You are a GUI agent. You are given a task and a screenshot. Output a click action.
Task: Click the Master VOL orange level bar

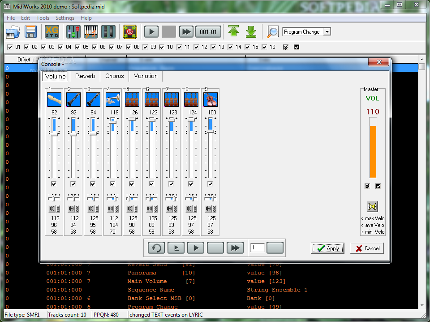pyautogui.click(x=373, y=152)
